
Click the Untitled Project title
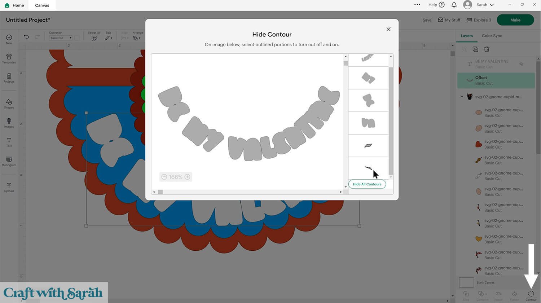click(x=28, y=20)
